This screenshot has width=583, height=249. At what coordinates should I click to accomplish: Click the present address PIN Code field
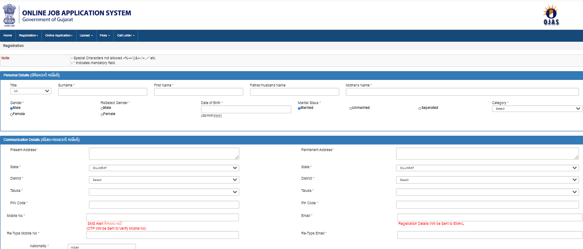click(164, 205)
